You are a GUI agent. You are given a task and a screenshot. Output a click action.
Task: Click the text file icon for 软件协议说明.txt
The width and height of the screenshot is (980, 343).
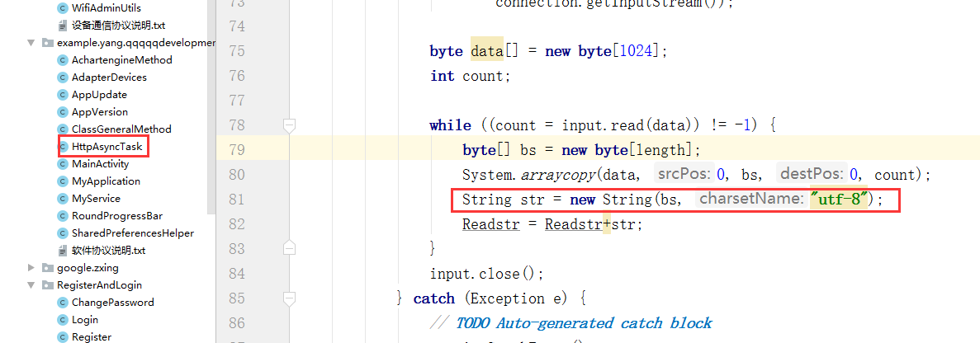(x=62, y=251)
